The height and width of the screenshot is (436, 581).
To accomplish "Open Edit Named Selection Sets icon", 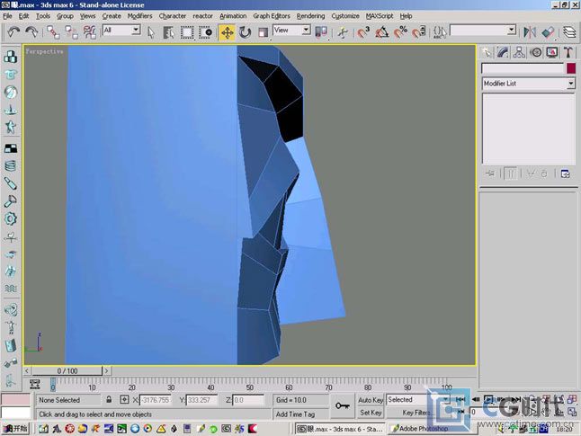I will [440, 32].
